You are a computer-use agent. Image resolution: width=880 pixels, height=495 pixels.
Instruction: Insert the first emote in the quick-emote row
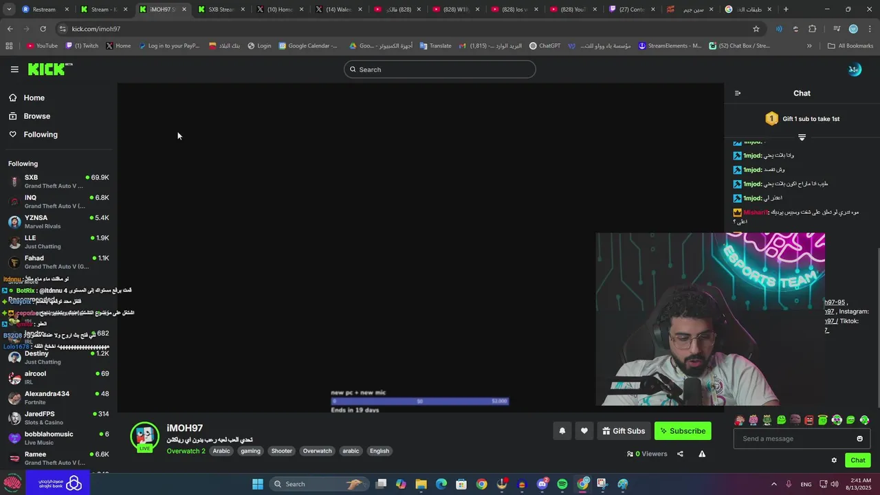point(740,420)
